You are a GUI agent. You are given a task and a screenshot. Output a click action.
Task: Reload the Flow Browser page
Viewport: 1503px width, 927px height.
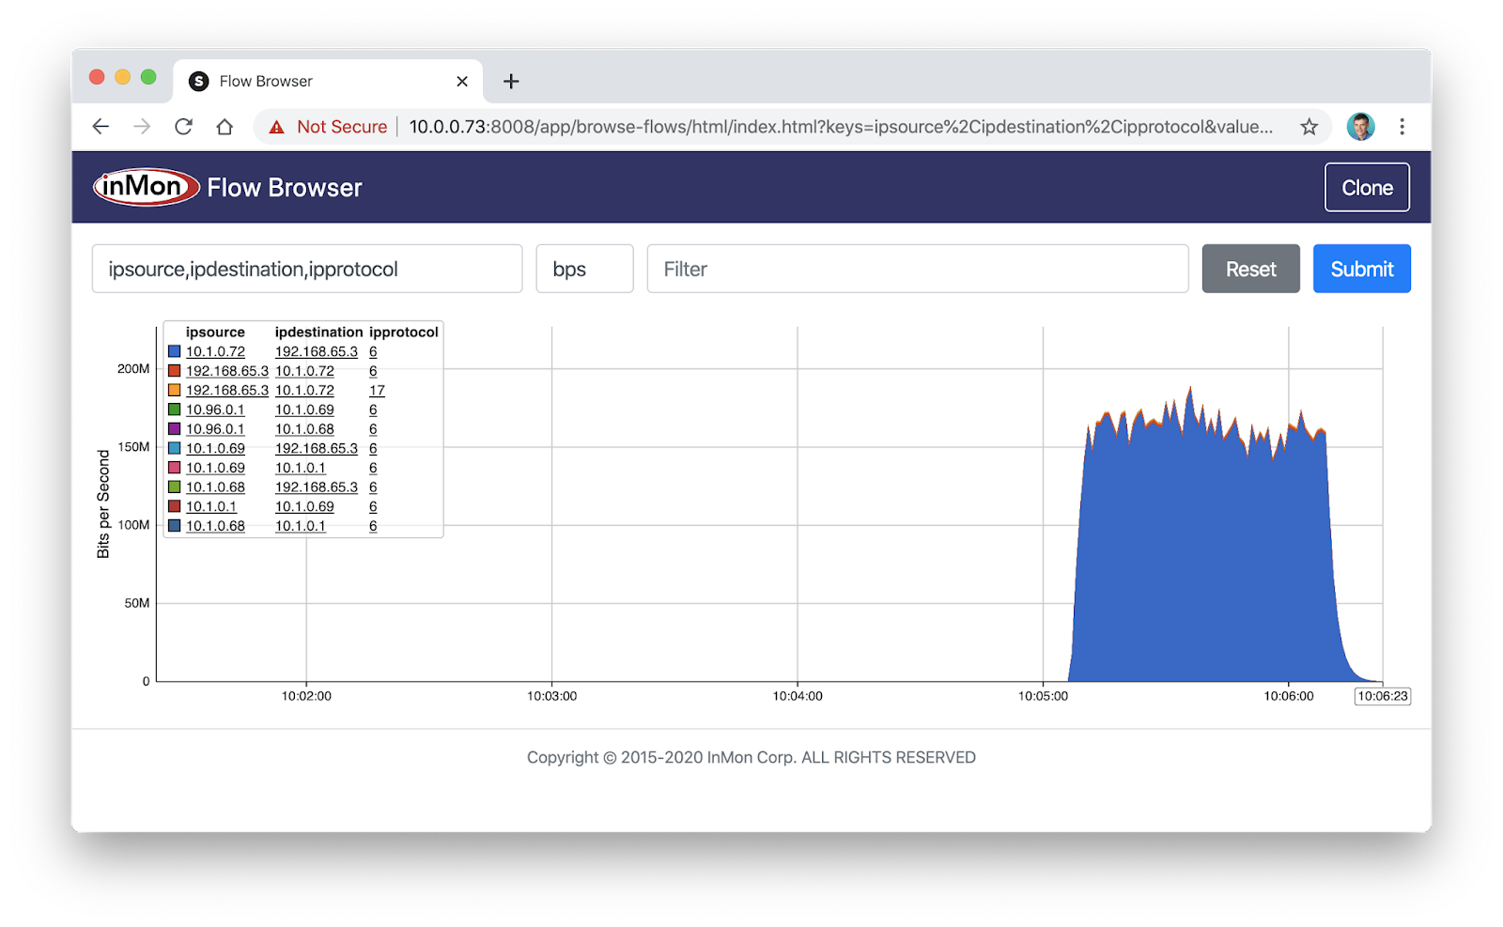183,126
